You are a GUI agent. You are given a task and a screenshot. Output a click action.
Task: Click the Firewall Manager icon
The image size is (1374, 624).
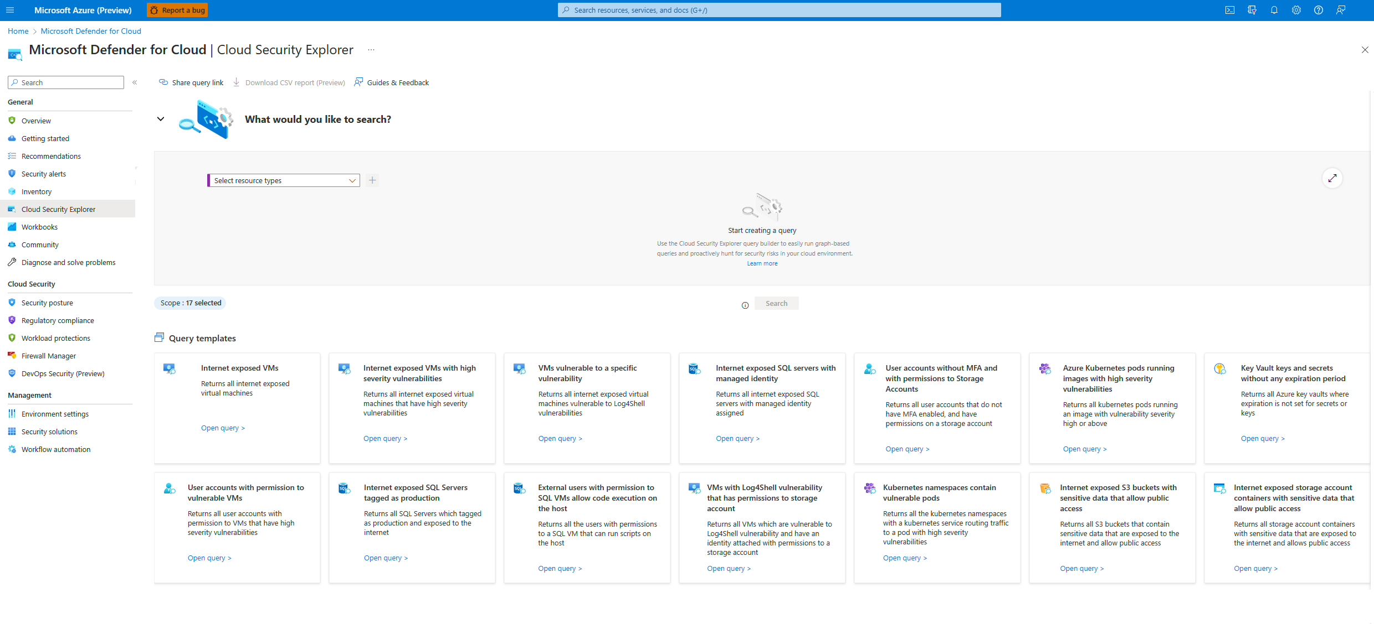(12, 355)
